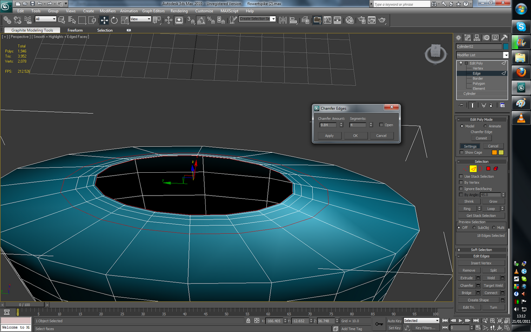Click the Grow selection button
Viewport: 531px width, 332px height.
coord(493,202)
